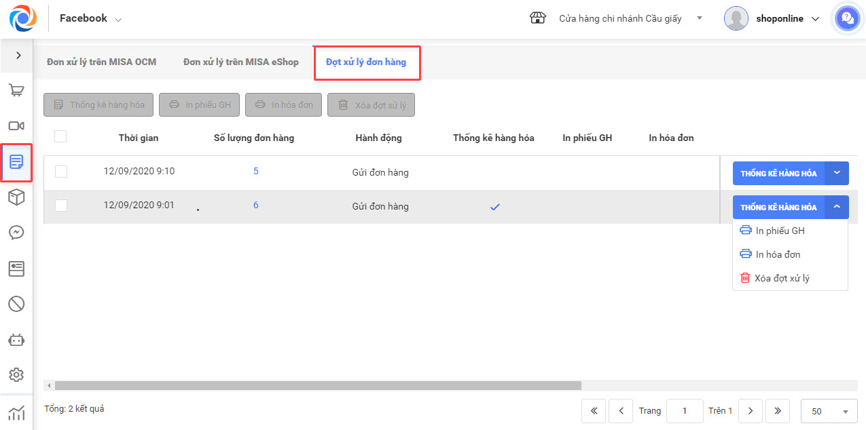Image resolution: width=866 pixels, height=430 pixels.
Task: Click the blue checkmark in the 9:01 row
Action: pyautogui.click(x=495, y=207)
